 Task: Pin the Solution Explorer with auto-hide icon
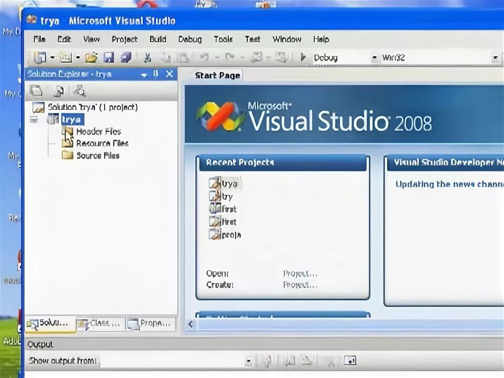156,74
